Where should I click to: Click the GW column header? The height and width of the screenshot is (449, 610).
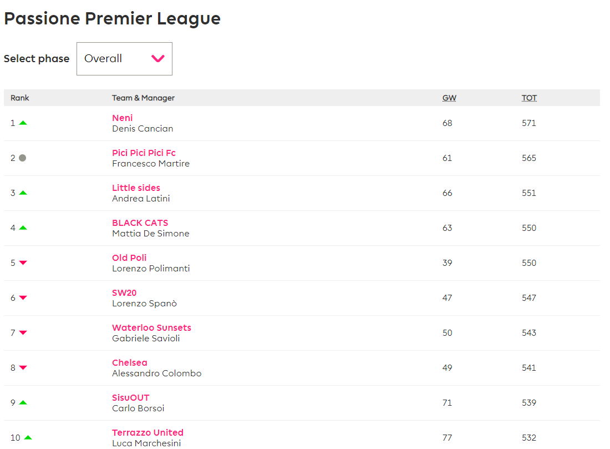coord(449,98)
